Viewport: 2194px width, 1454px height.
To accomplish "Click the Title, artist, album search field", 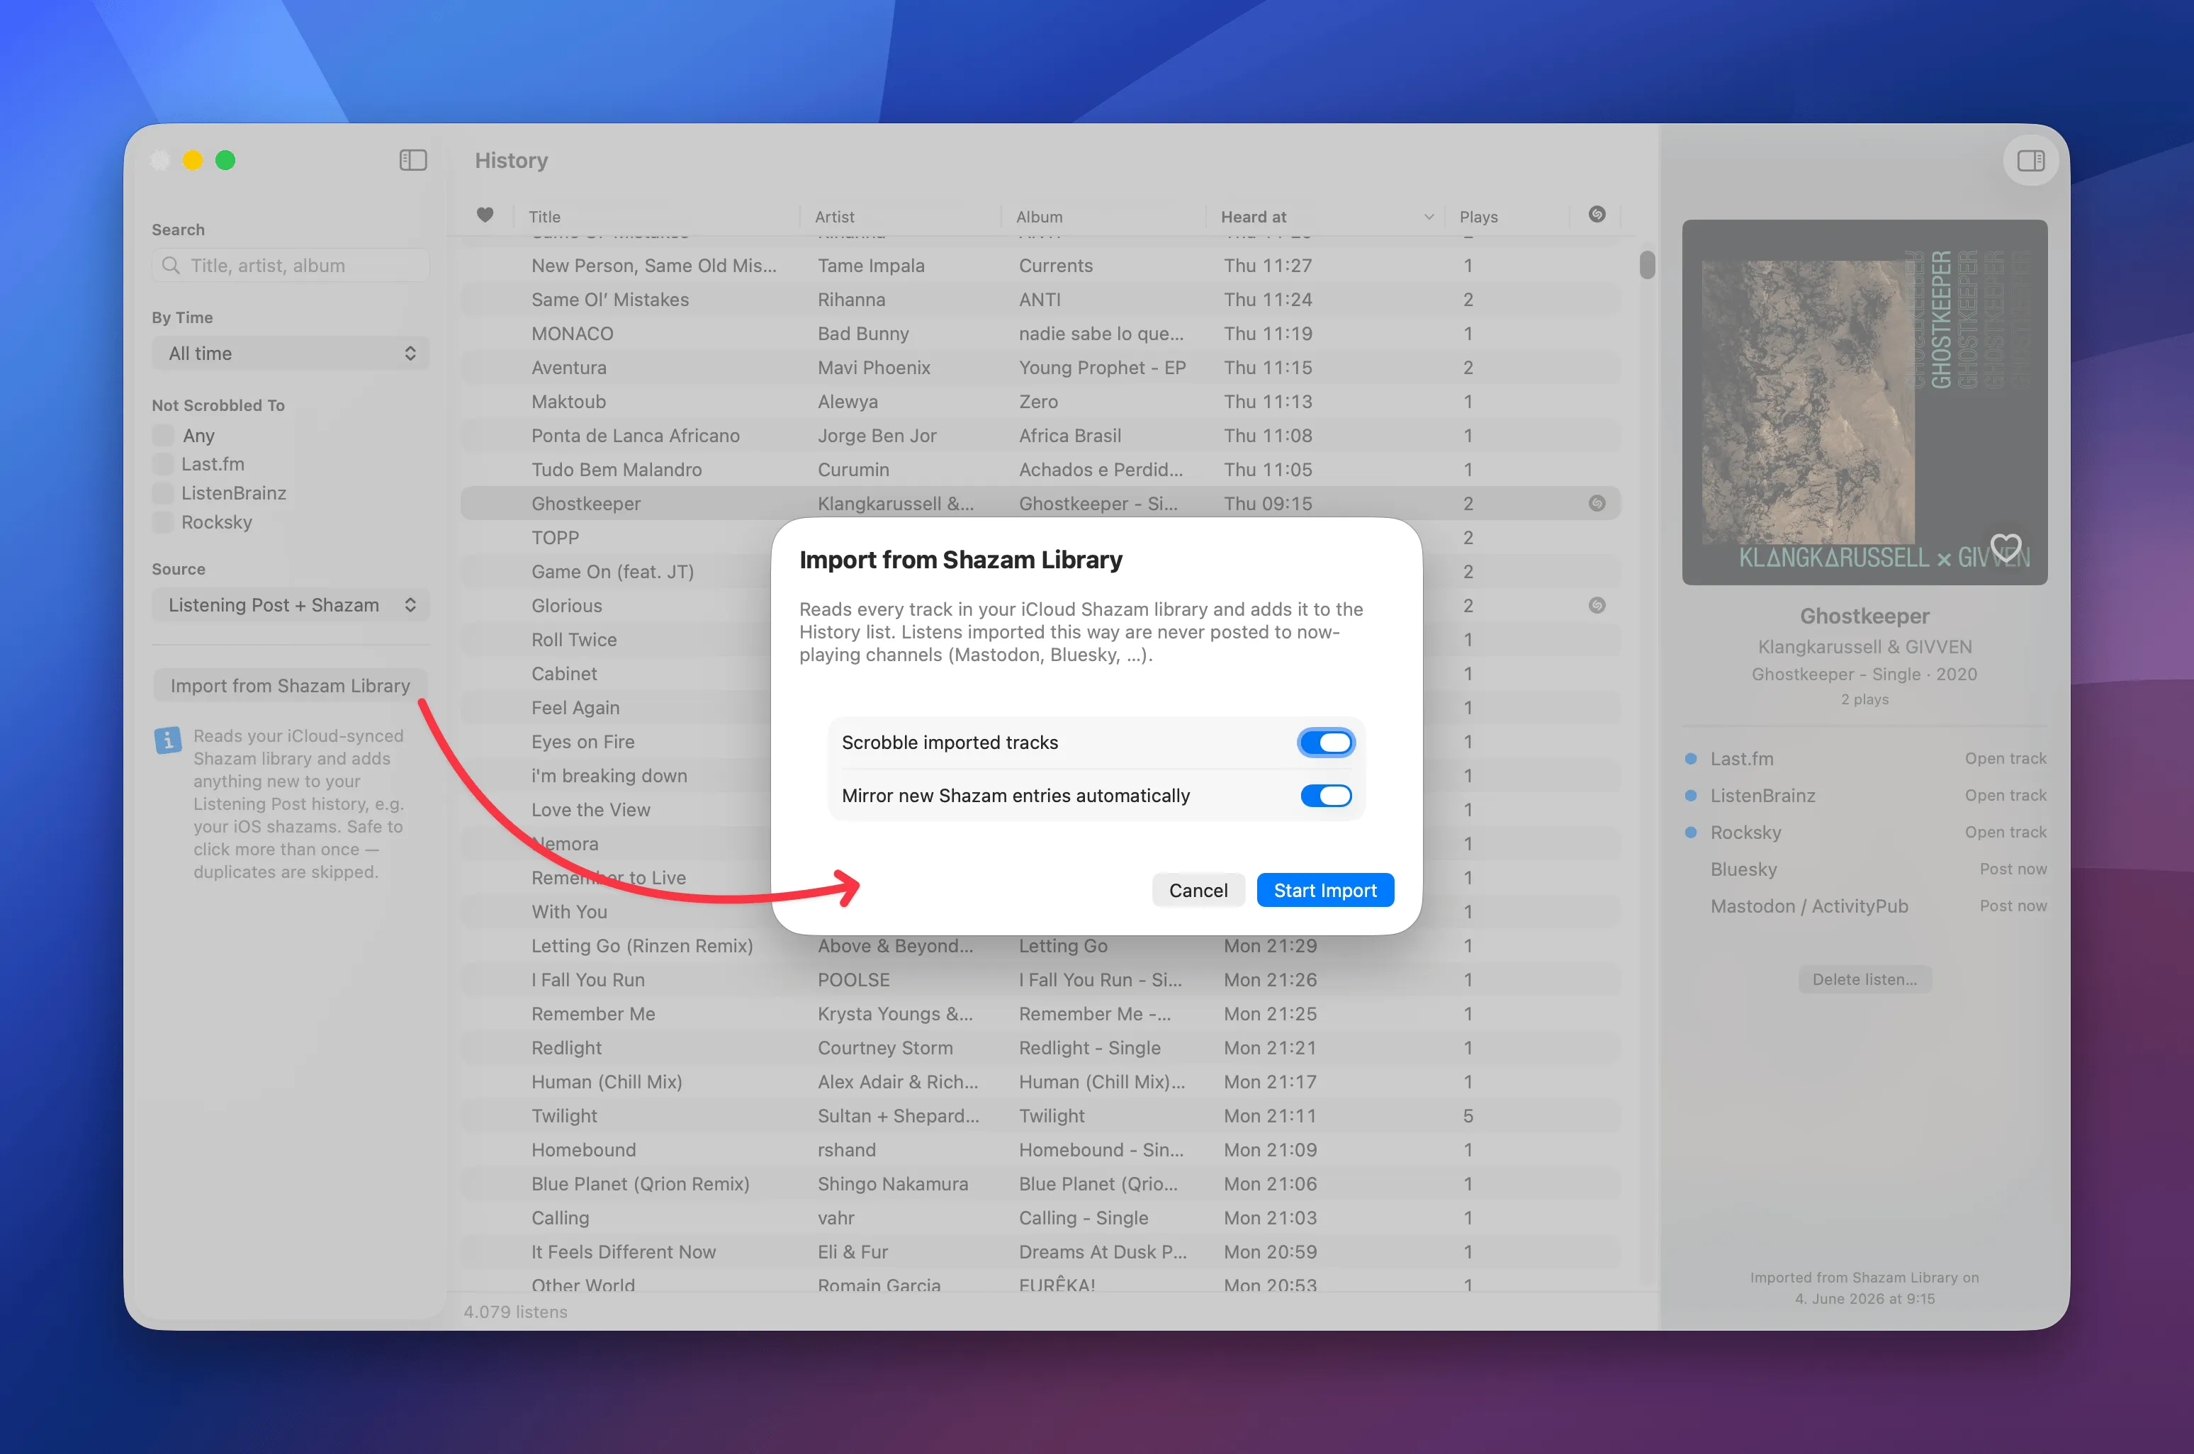I will coord(291,265).
